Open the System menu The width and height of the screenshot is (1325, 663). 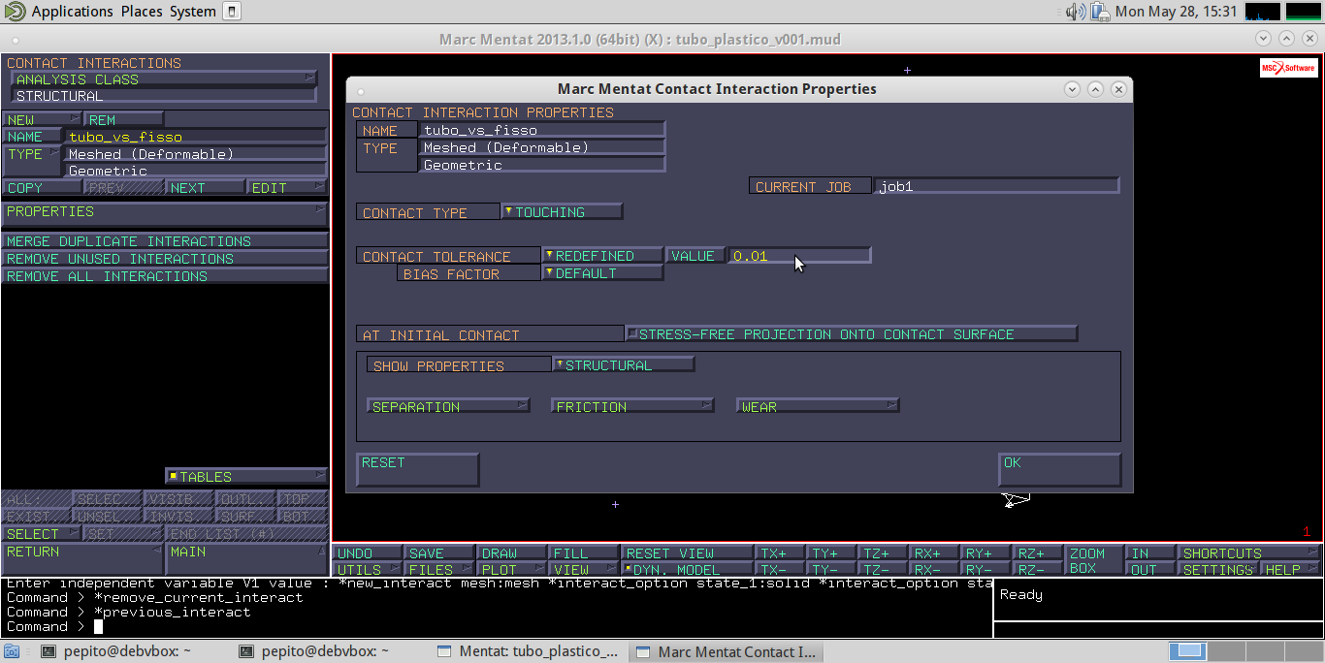click(x=192, y=12)
